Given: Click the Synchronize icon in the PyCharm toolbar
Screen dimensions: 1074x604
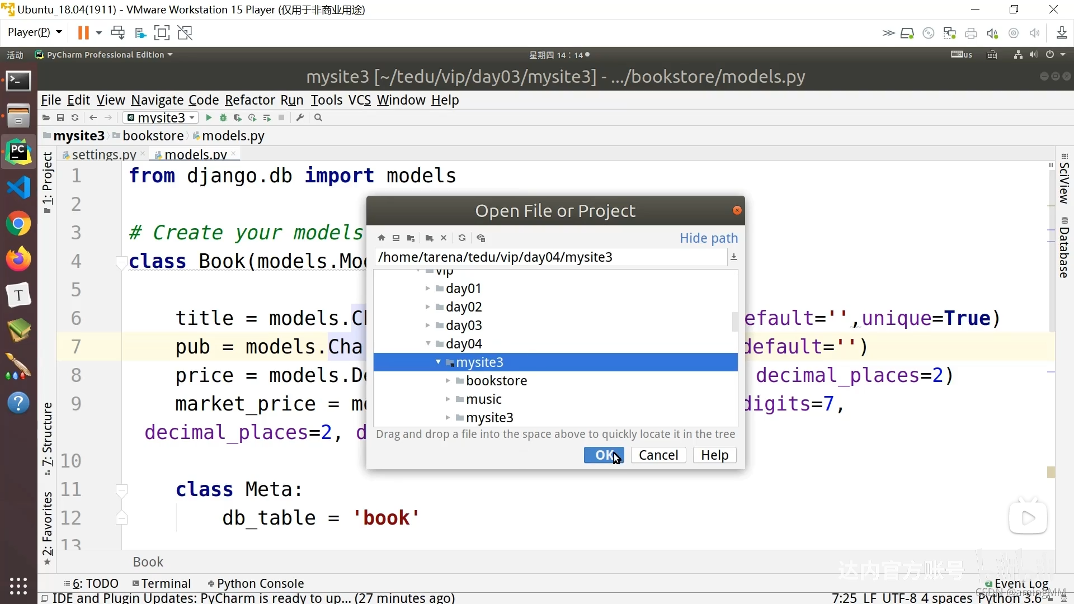Looking at the screenshot, I should (x=75, y=118).
